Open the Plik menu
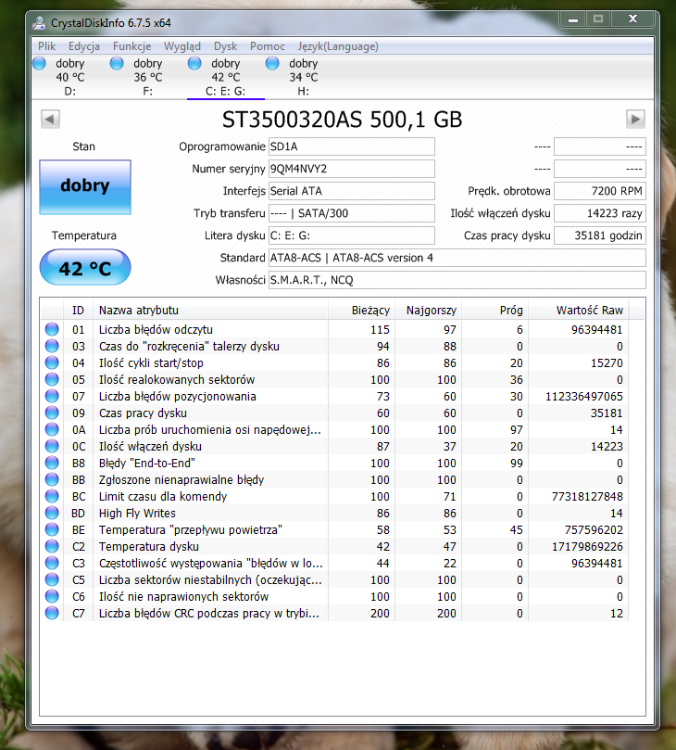676x750 pixels. [x=47, y=46]
